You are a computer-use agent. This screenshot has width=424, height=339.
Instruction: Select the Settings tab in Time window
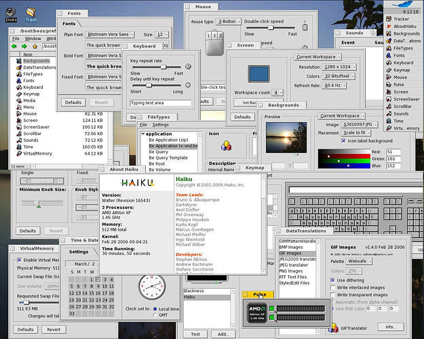79,252
